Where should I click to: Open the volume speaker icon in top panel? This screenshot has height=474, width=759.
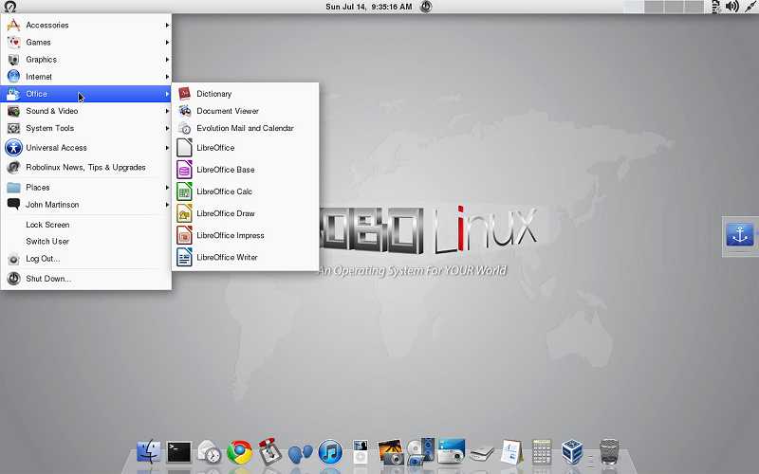731,7
